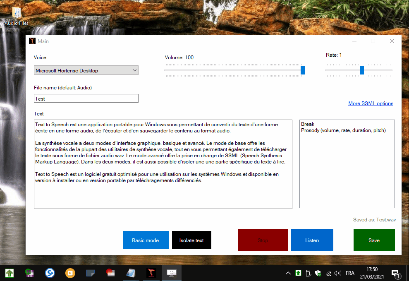
Task: Click the green up-arrow taskbar icon
Action: [10, 273]
